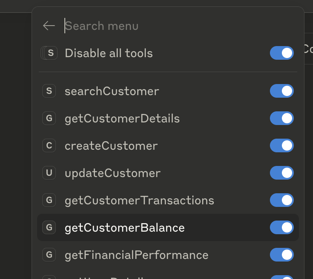Click the G icon beside getFinancialPerformance

[49, 255]
